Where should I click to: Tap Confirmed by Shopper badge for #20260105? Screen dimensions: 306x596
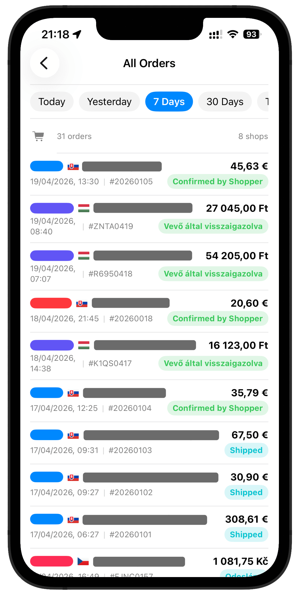coord(217,181)
